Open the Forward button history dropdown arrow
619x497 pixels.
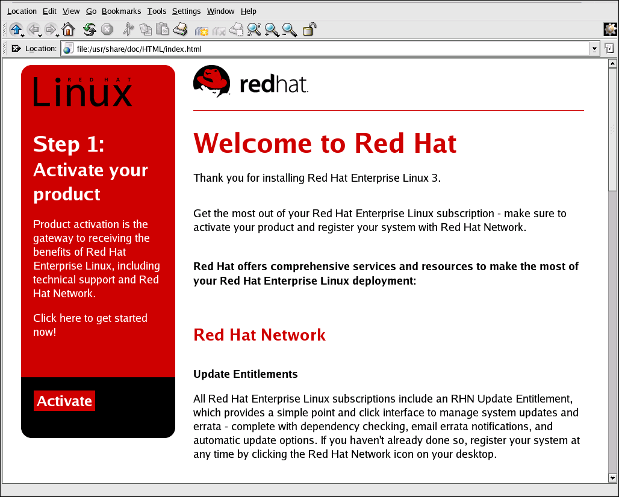58,35
